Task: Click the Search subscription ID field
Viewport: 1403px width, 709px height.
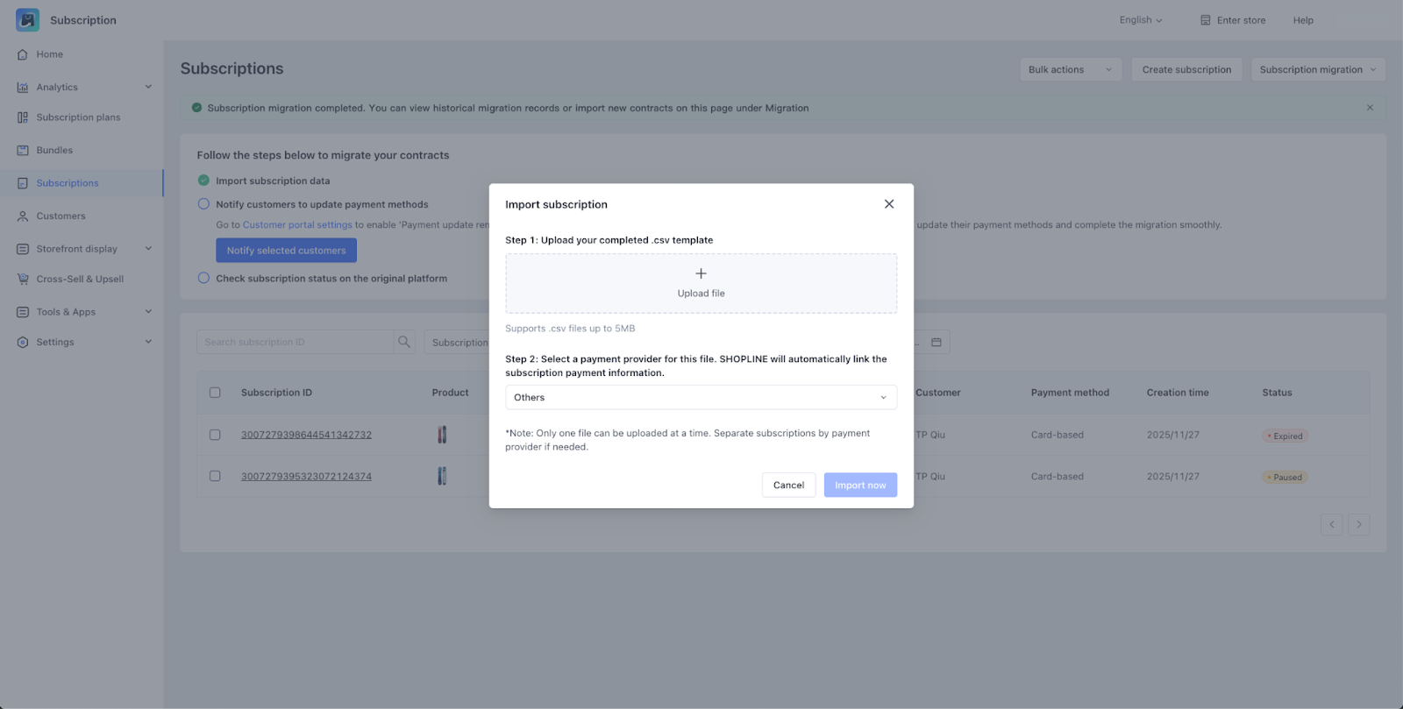Action: click(x=296, y=342)
